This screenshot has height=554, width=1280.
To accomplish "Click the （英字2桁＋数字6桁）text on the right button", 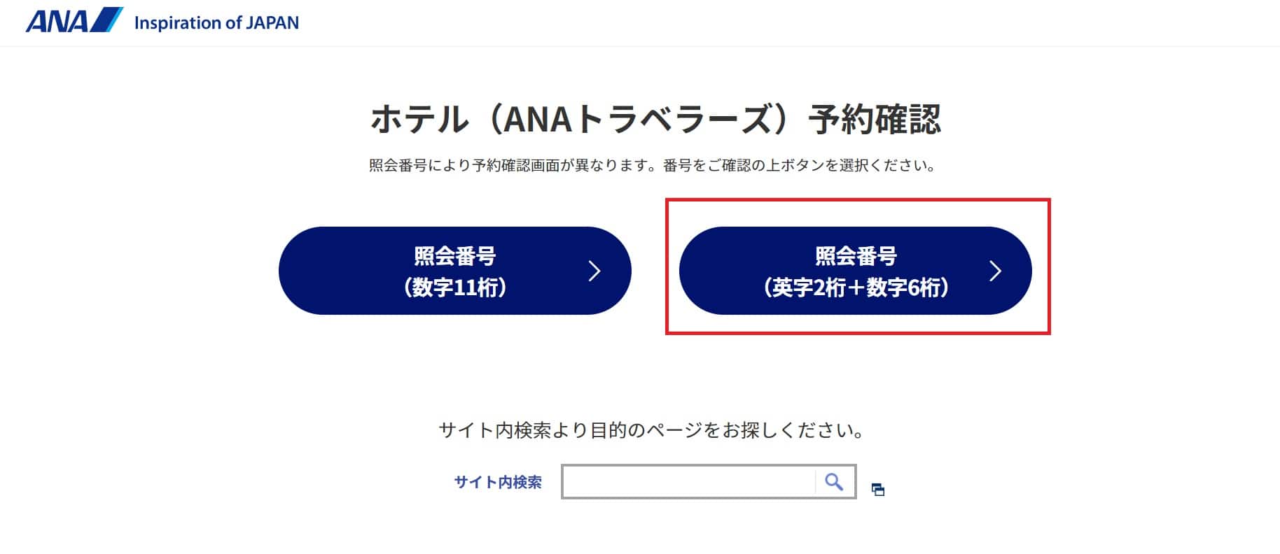I will (x=856, y=287).
